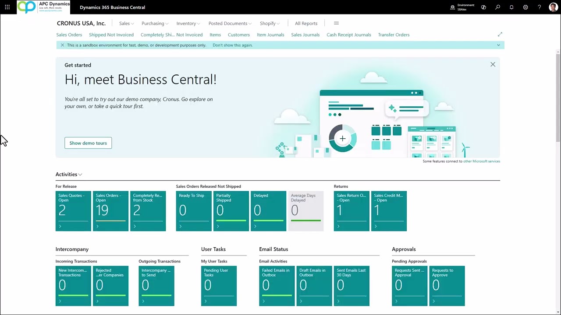Open the Activities dropdown
This screenshot has width=561, height=315.
click(69, 174)
